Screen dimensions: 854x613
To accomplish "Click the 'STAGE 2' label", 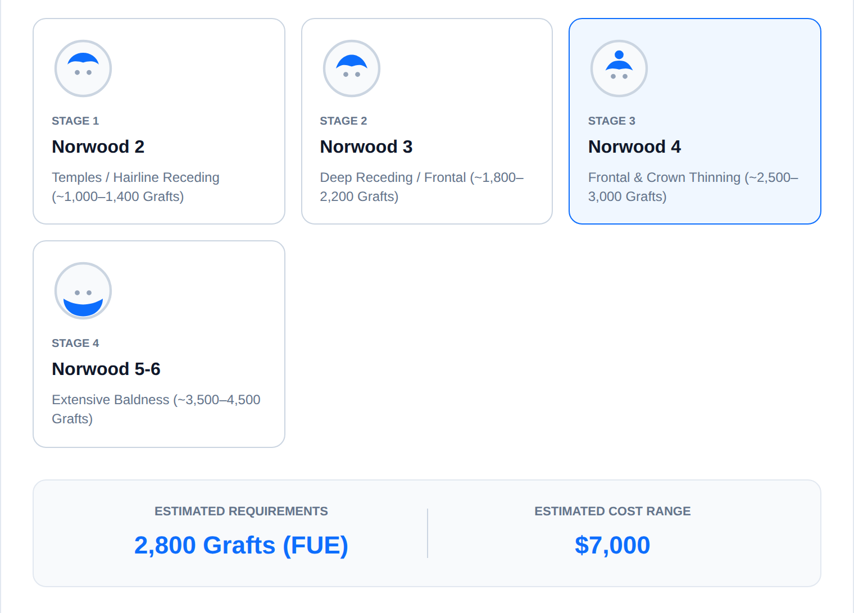I will (343, 121).
